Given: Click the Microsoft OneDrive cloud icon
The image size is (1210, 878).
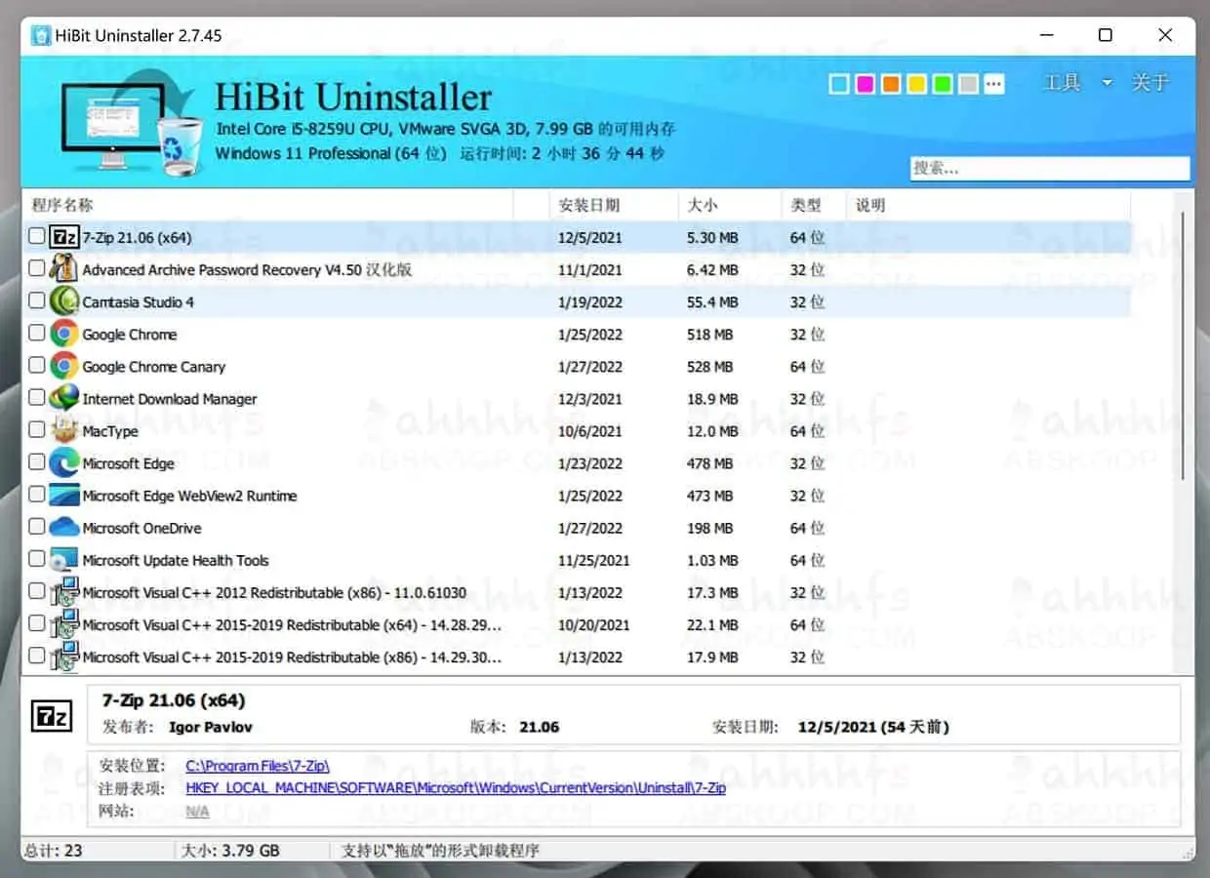Looking at the screenshot, I should (62, 528).
